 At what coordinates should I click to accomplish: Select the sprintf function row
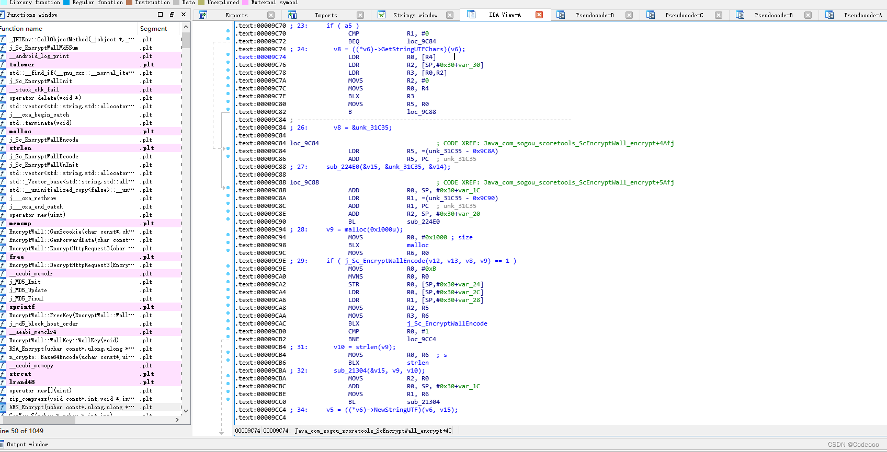pos(90,307)
